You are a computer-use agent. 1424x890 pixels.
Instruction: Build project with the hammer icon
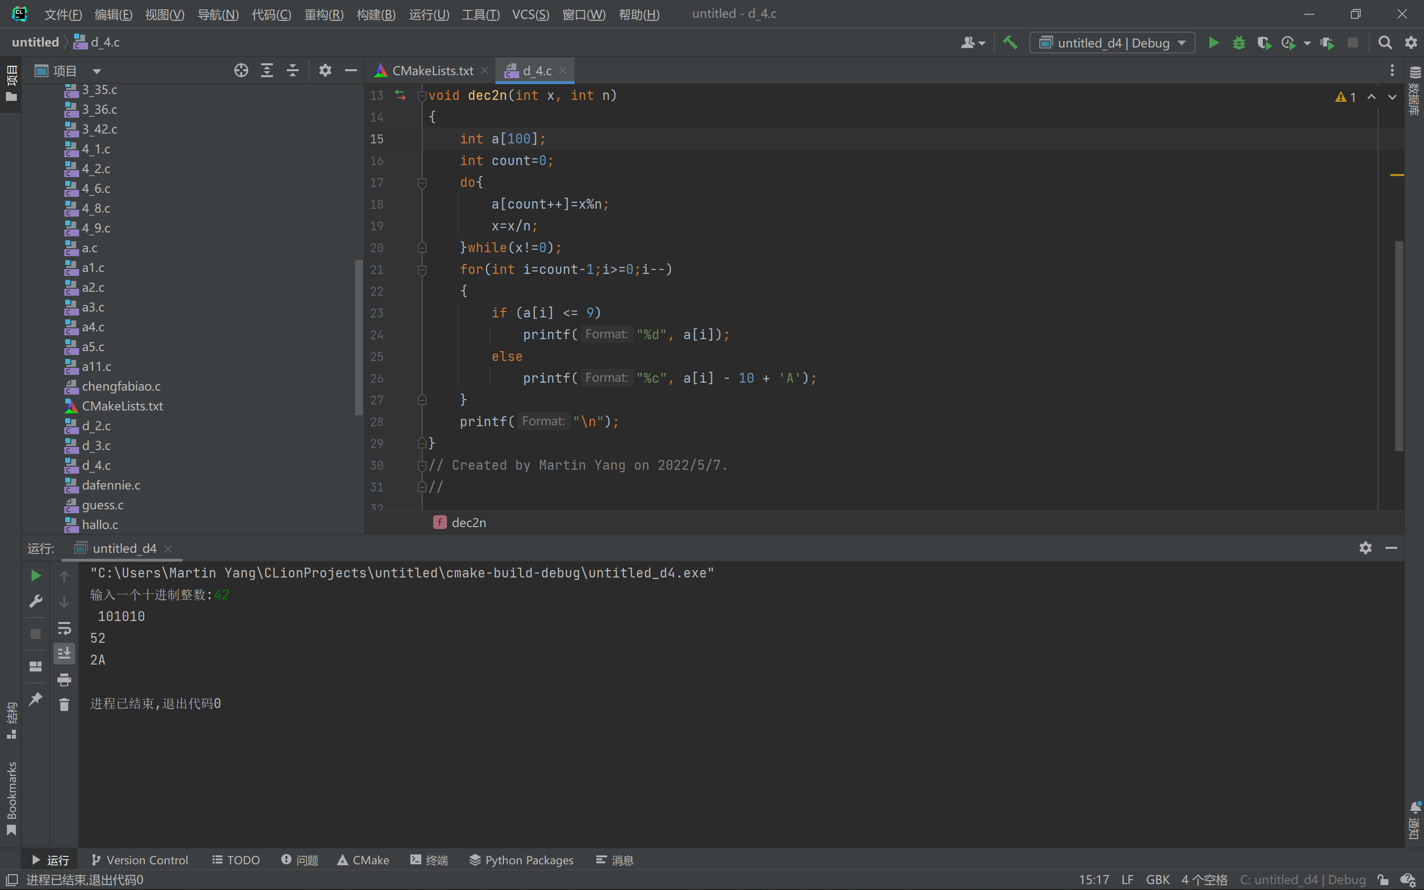pos(1010,43)
